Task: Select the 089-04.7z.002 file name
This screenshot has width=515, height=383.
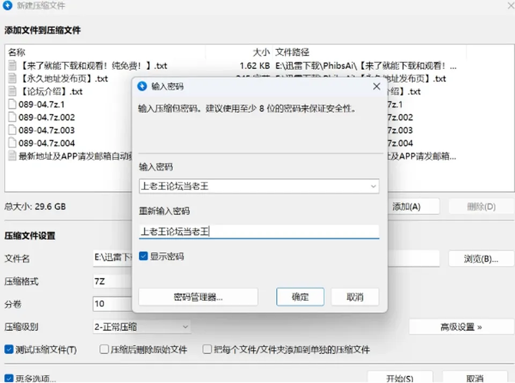Action: coord(47,117)
